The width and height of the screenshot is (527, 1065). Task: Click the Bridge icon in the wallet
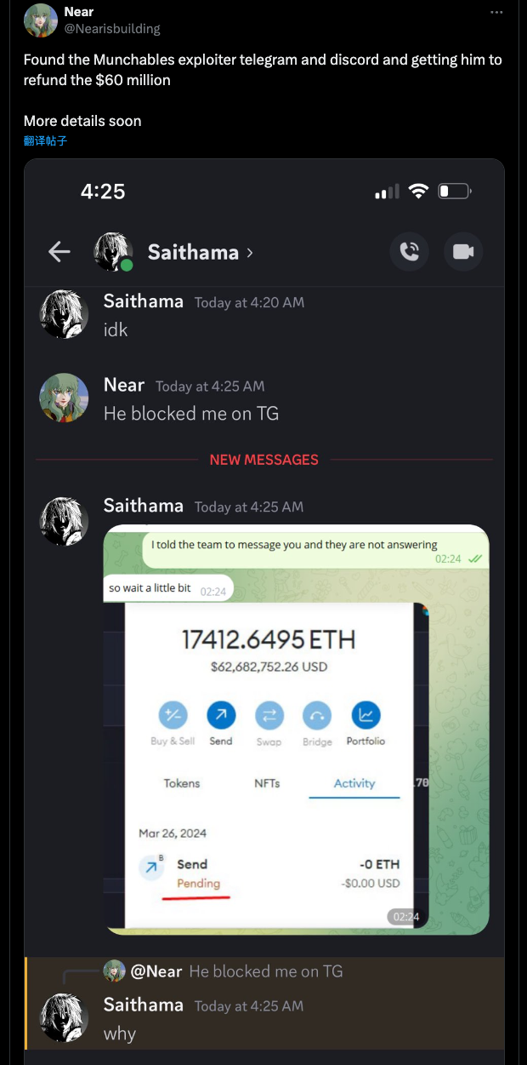tap(317, 716)
